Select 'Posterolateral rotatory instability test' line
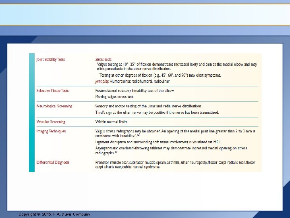The height and width of the screenshot is (218, 290). 135,91
